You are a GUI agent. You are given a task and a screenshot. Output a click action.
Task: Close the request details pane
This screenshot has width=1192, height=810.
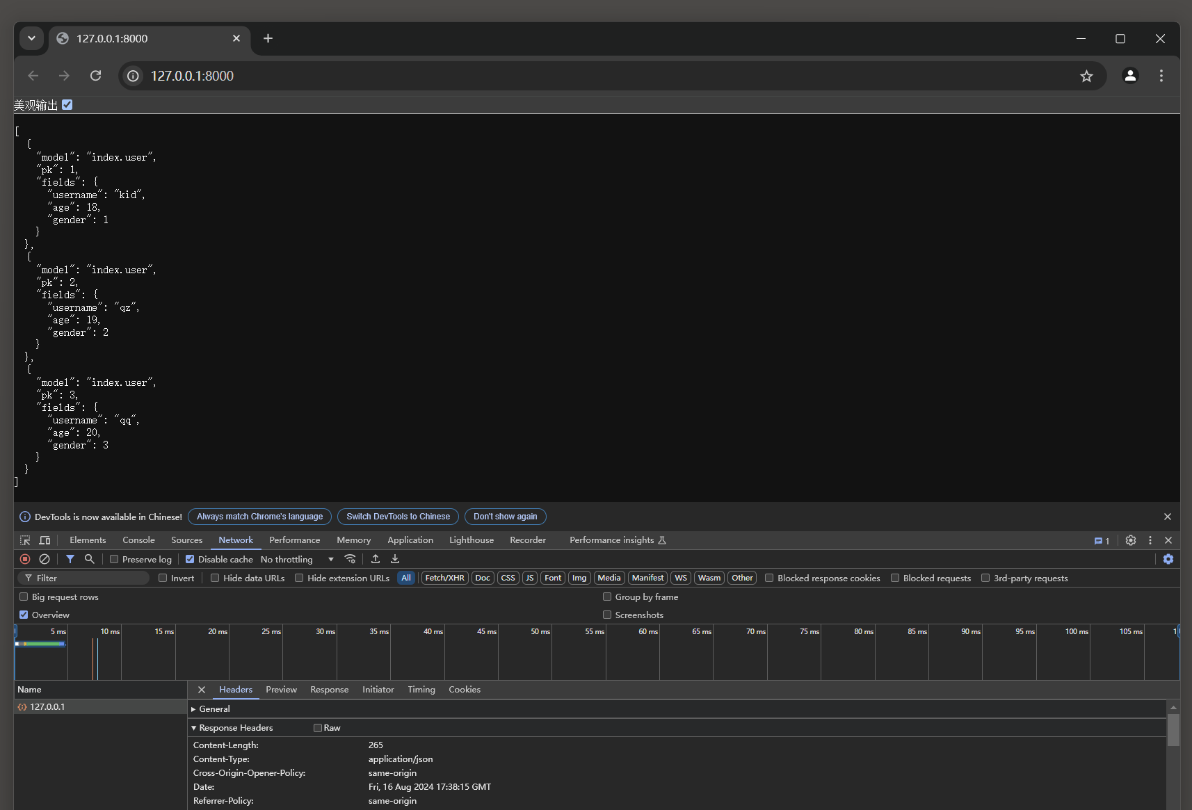point(202,690)
